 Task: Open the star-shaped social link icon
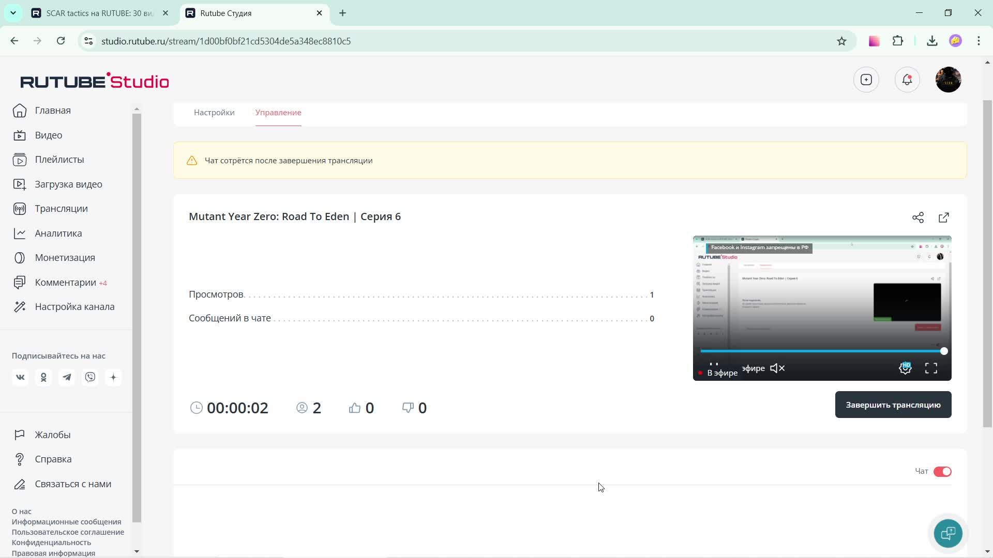pos(113,378)
